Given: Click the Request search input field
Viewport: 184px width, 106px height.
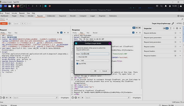Looking at the screenshot, I should (35, 98).
